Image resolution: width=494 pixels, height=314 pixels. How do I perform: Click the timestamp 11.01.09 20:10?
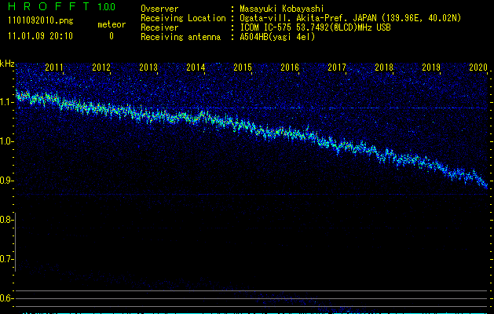[40, 36]
